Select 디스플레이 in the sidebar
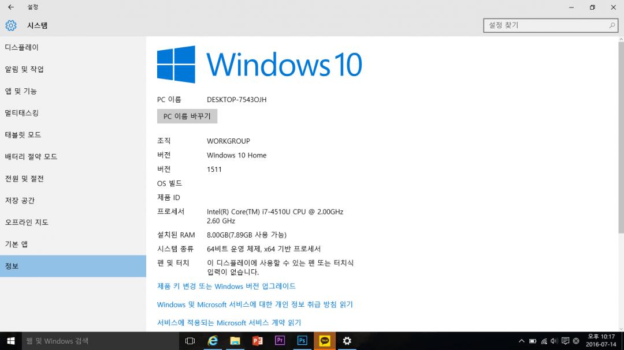This screenshot has height=350, width=624. (22, 47)
